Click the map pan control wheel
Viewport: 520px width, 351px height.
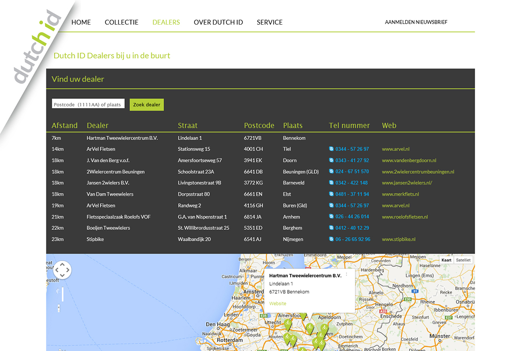62,270
